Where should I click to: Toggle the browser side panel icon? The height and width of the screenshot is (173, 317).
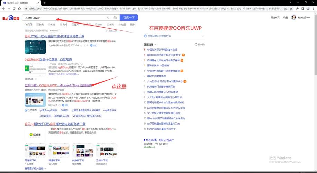tap(303, 9)
